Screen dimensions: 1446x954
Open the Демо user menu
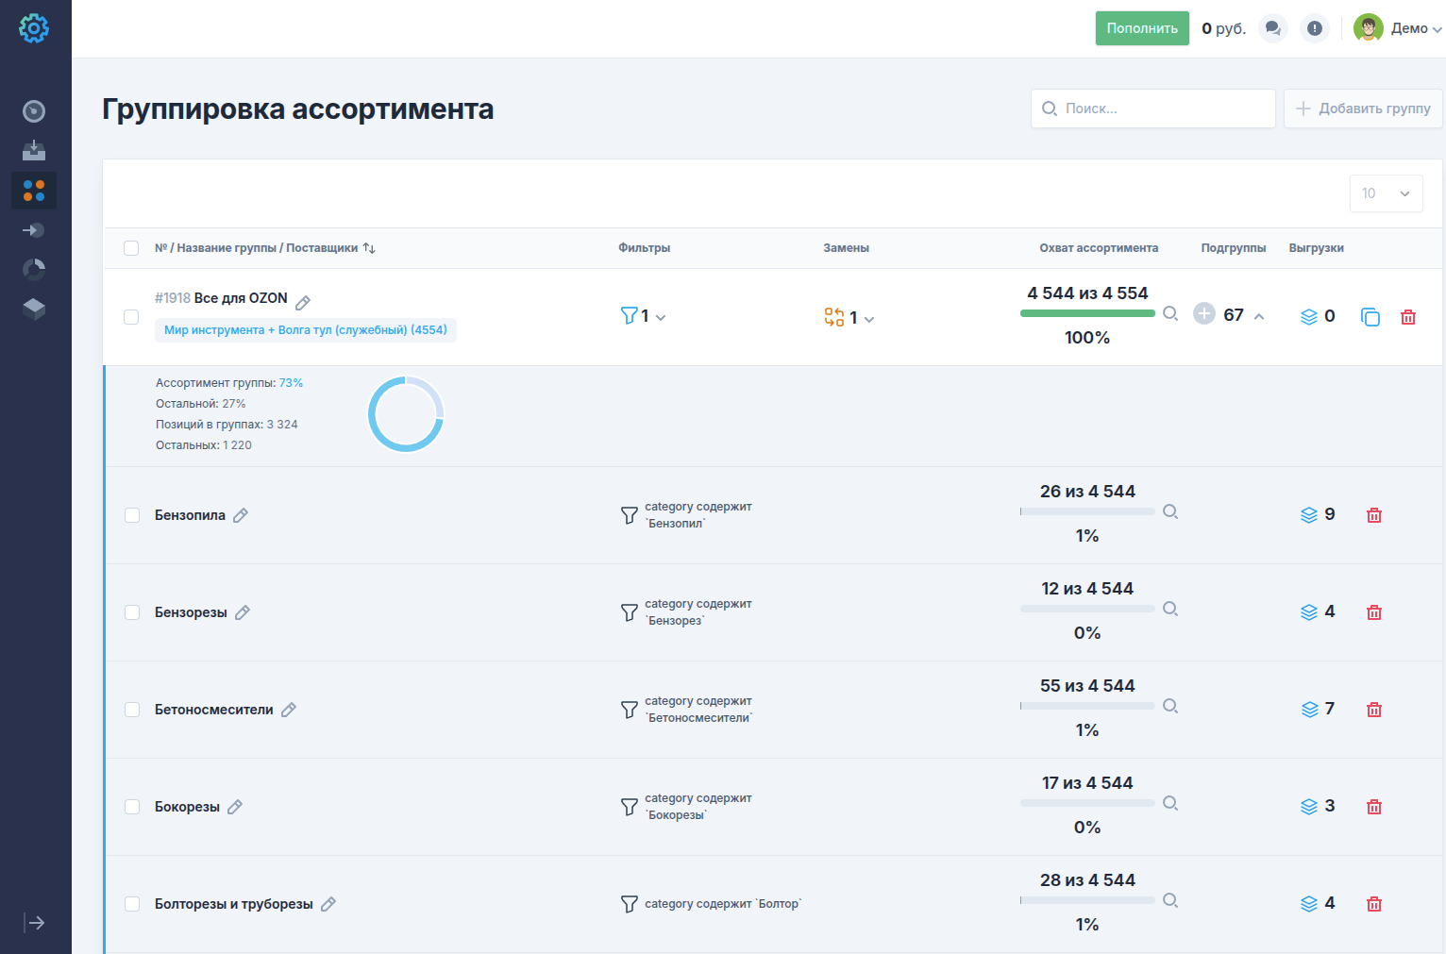tap(1398, 28)
